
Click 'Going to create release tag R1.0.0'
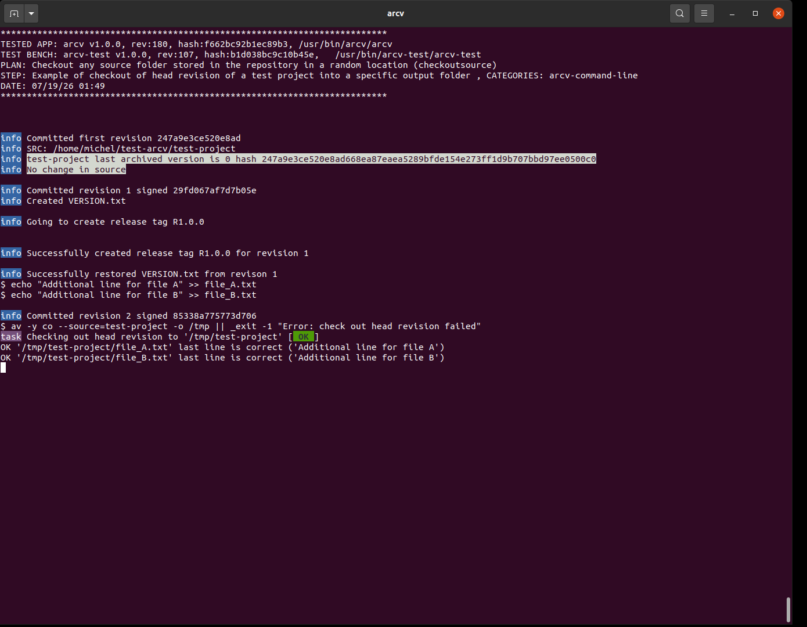click(116, 222)
